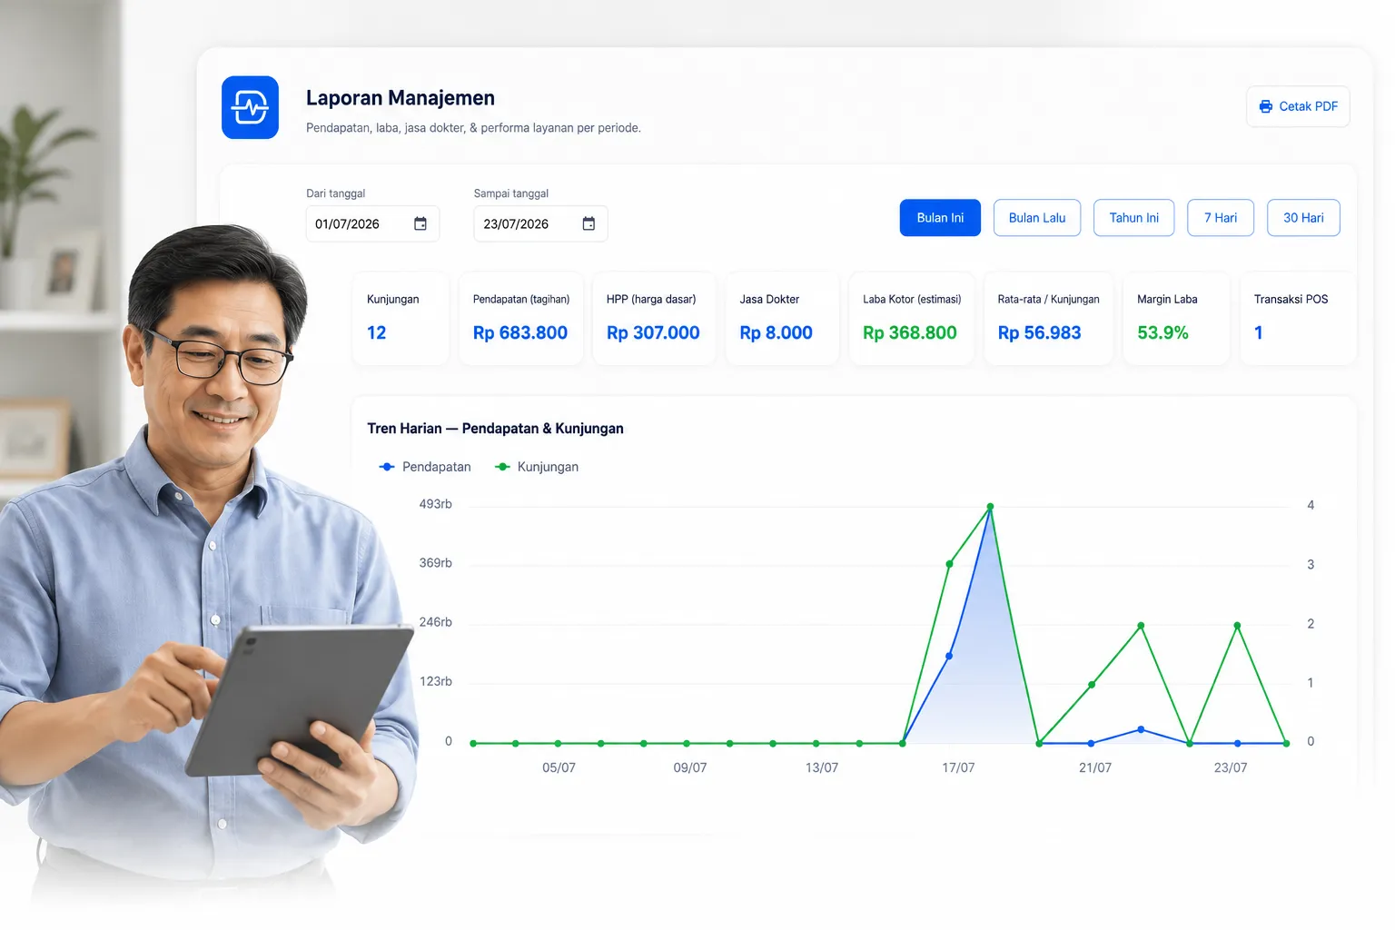Viewport: 1395px width, 930px height.
Task: Click the Sampai tanggal date field
Action: pyautogui.click(x=540, y=223)
